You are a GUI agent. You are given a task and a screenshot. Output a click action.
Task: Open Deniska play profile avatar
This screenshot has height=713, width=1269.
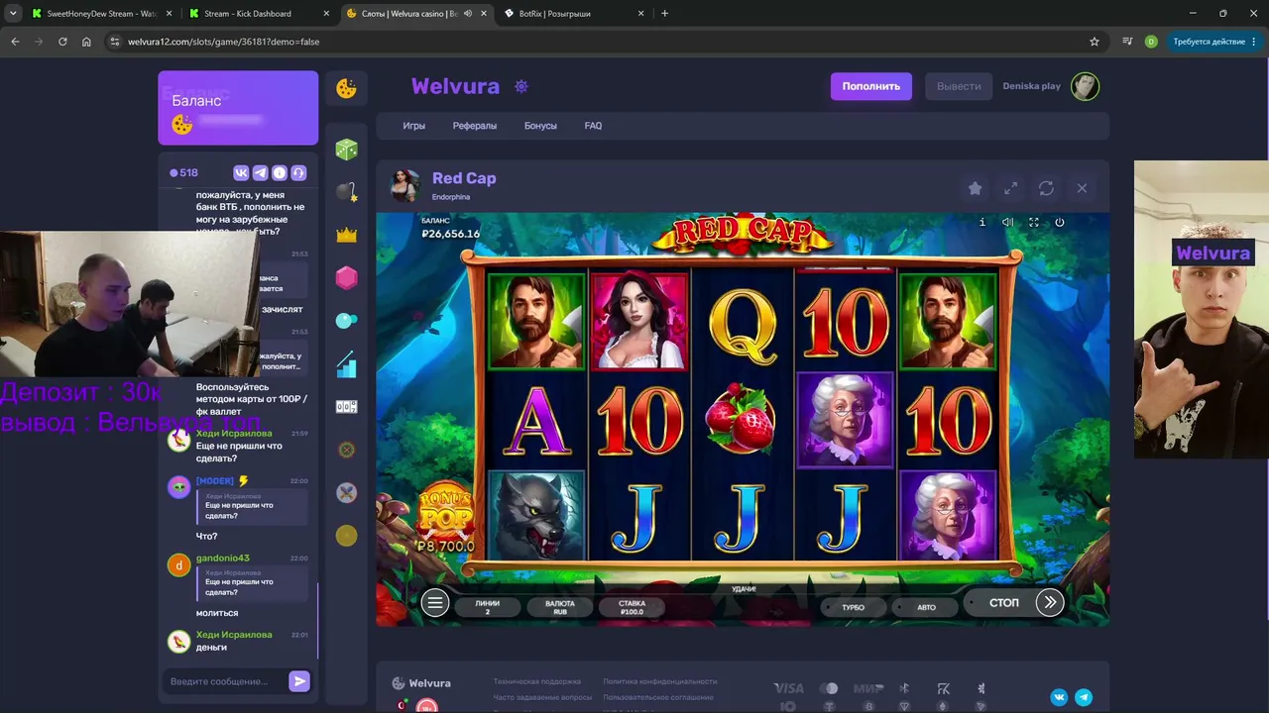point(1086,86)
